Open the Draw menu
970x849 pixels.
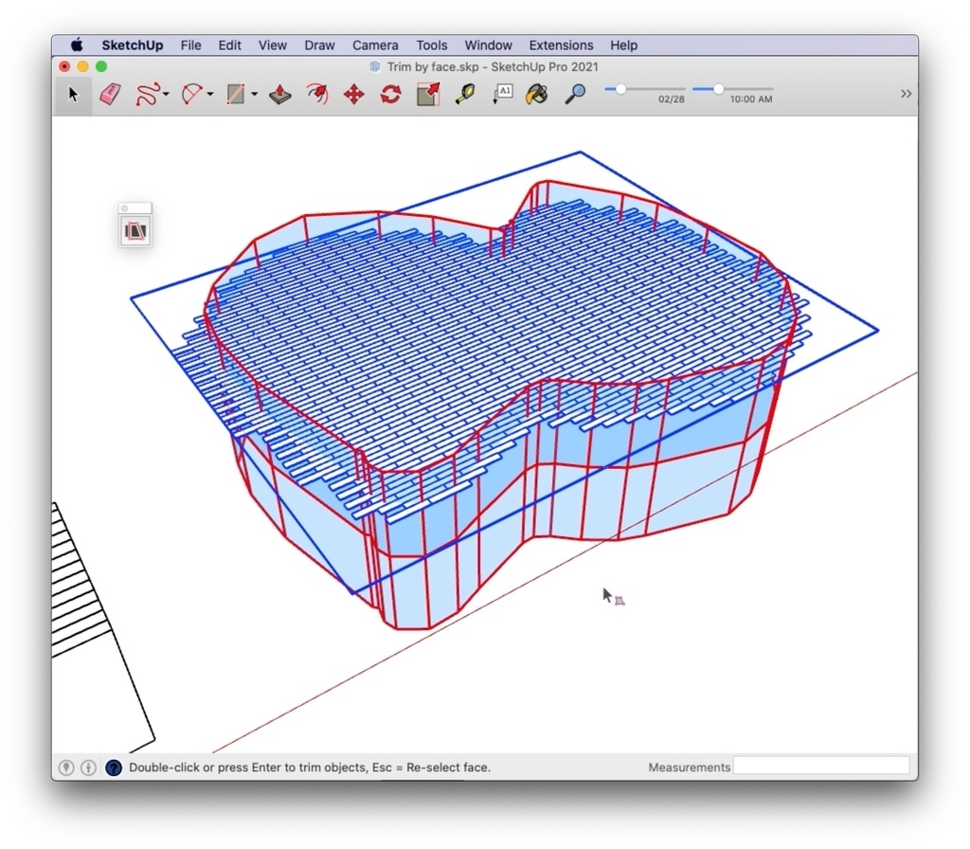coord(319,45)
